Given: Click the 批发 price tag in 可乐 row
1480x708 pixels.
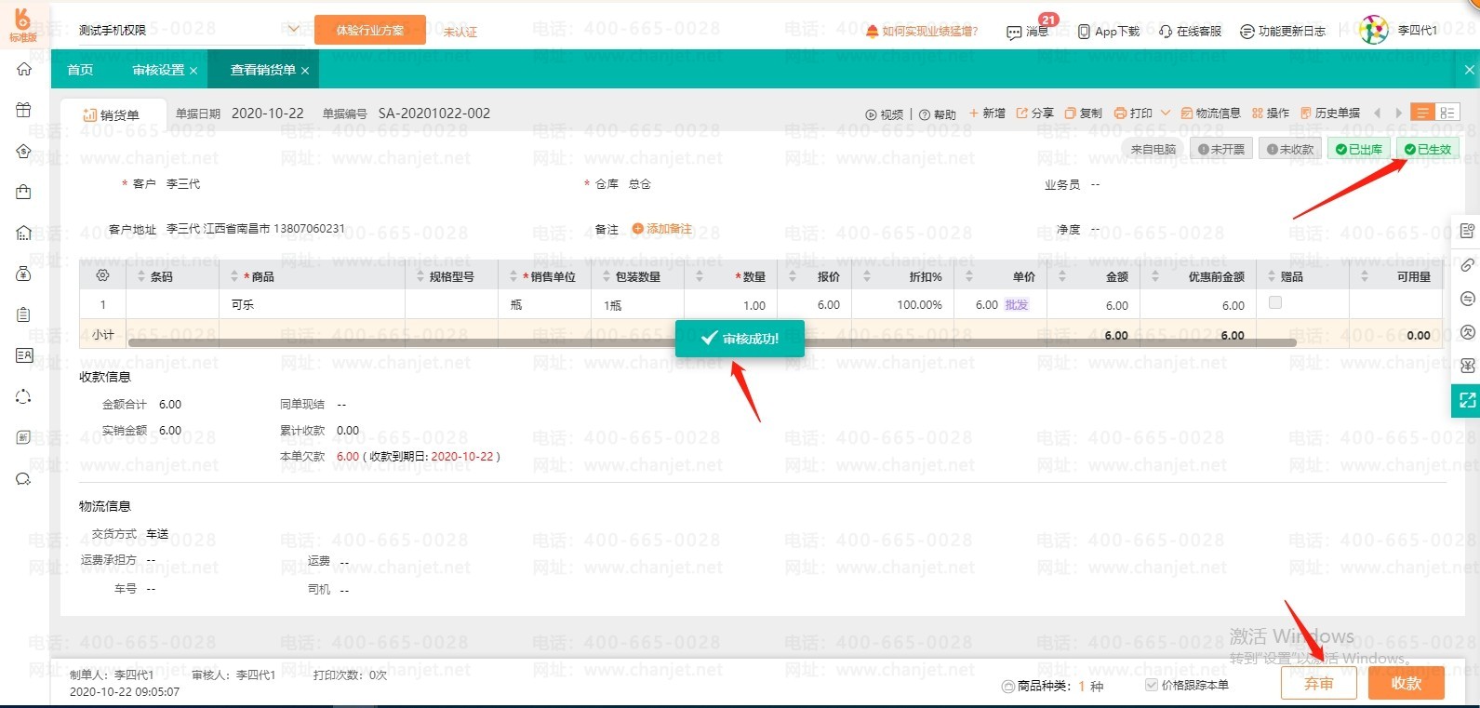Looking at the screenshot, I should tap(1017, 304).
